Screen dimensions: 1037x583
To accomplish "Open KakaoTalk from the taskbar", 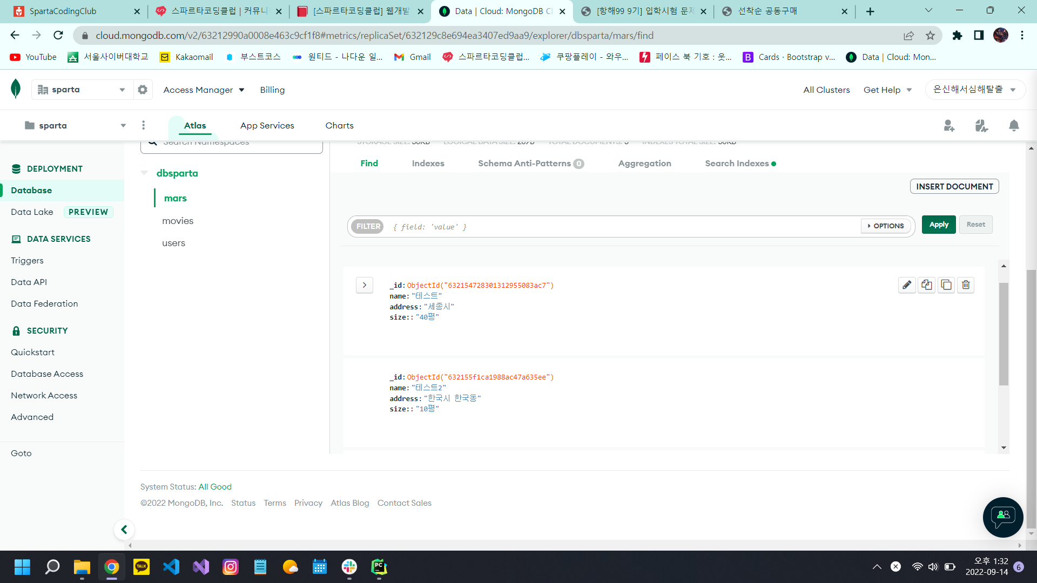I will click(x=142, y=567).
